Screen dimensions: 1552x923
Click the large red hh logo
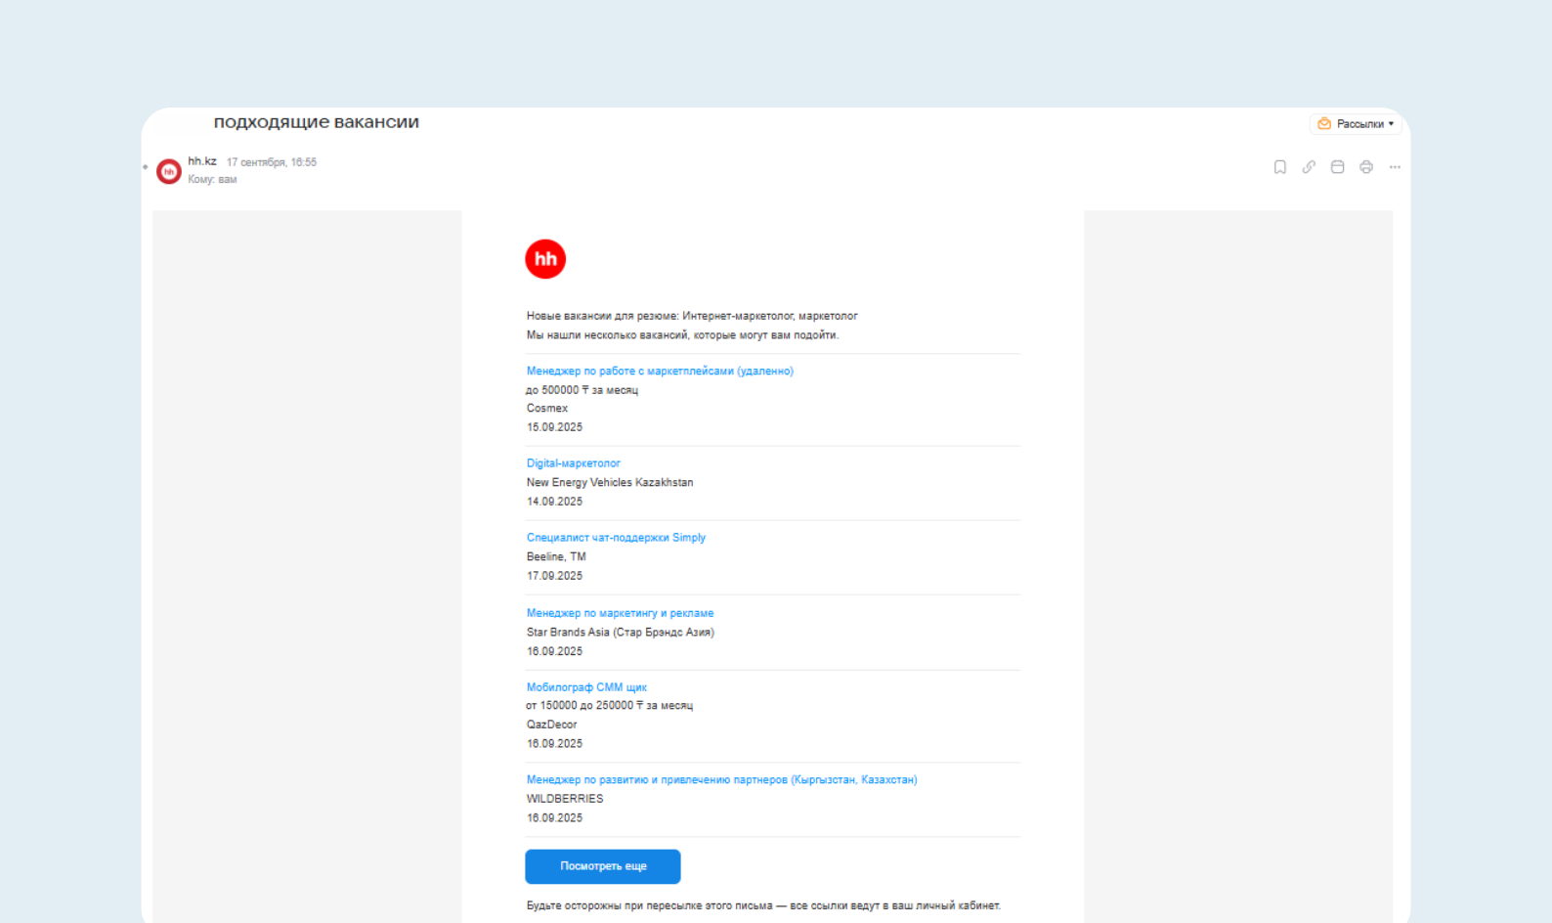545,259
